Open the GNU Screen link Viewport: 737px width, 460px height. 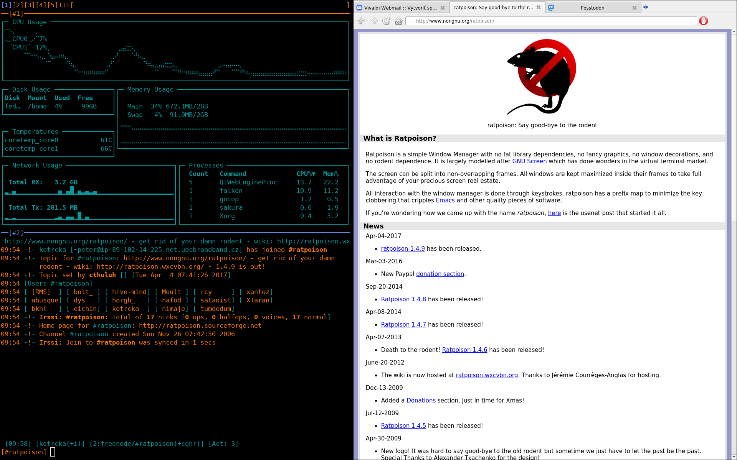point(529,161)
